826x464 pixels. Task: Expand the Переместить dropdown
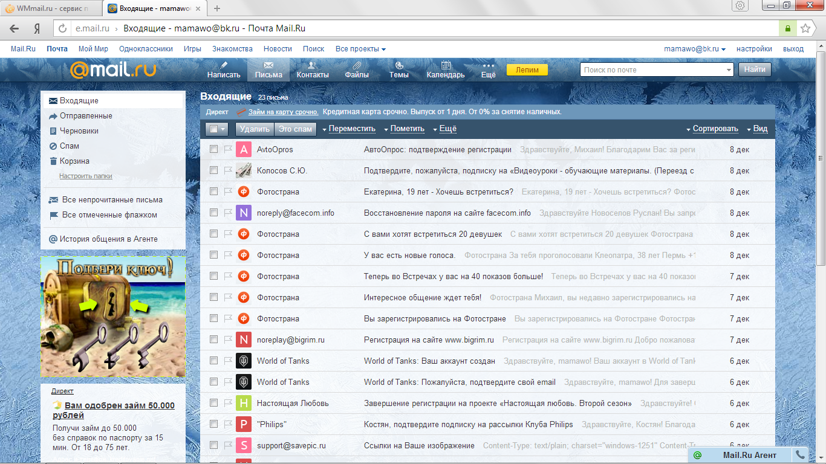click(348, 129)
